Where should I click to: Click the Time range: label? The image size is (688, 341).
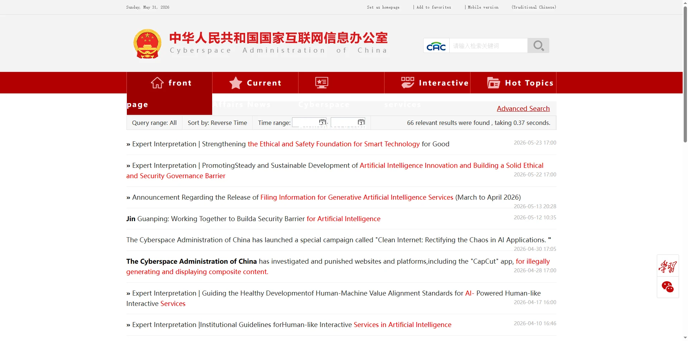274,123
